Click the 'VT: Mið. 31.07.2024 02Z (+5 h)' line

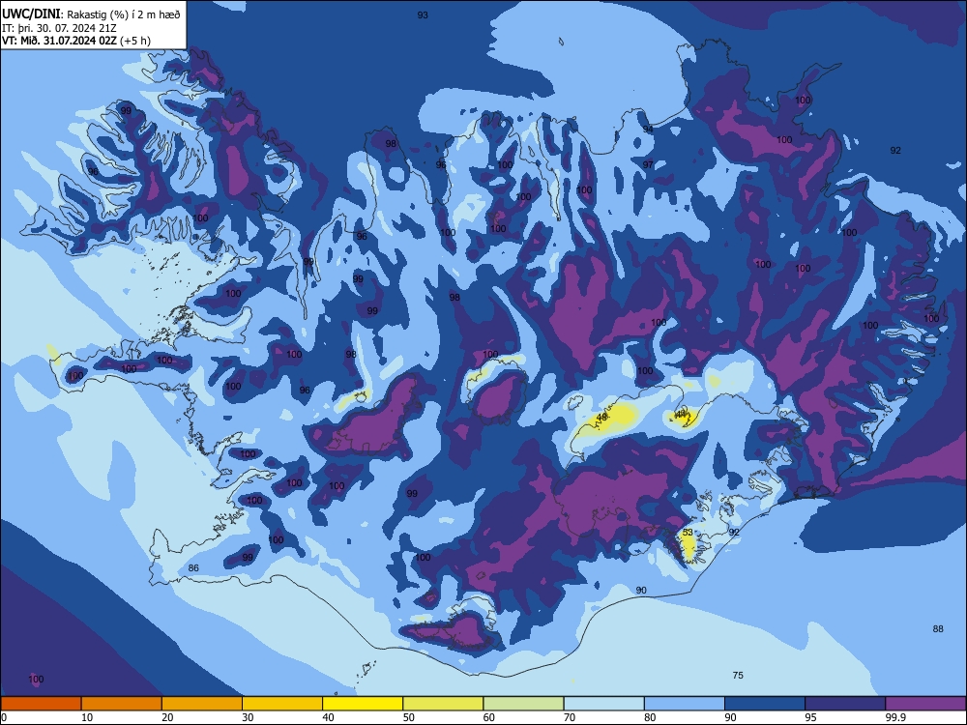tap(75, 41)
